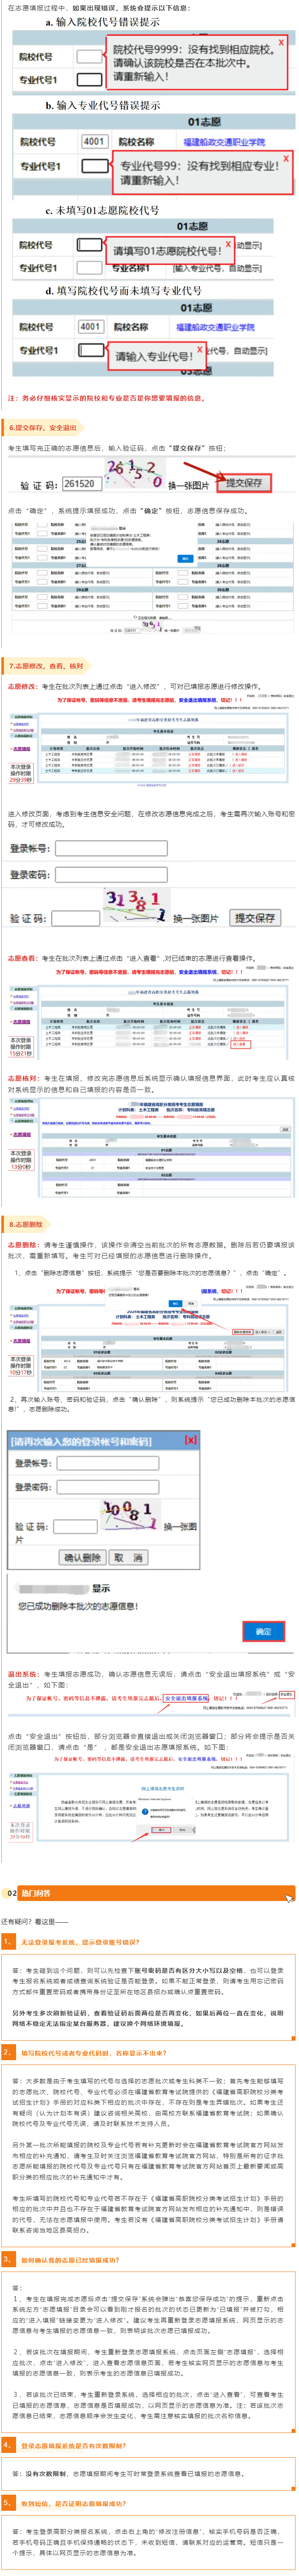Click 院校代号 field showing 4001 in example d
Viewport: 299px width, 2576px height.
(x=91, y=326)
